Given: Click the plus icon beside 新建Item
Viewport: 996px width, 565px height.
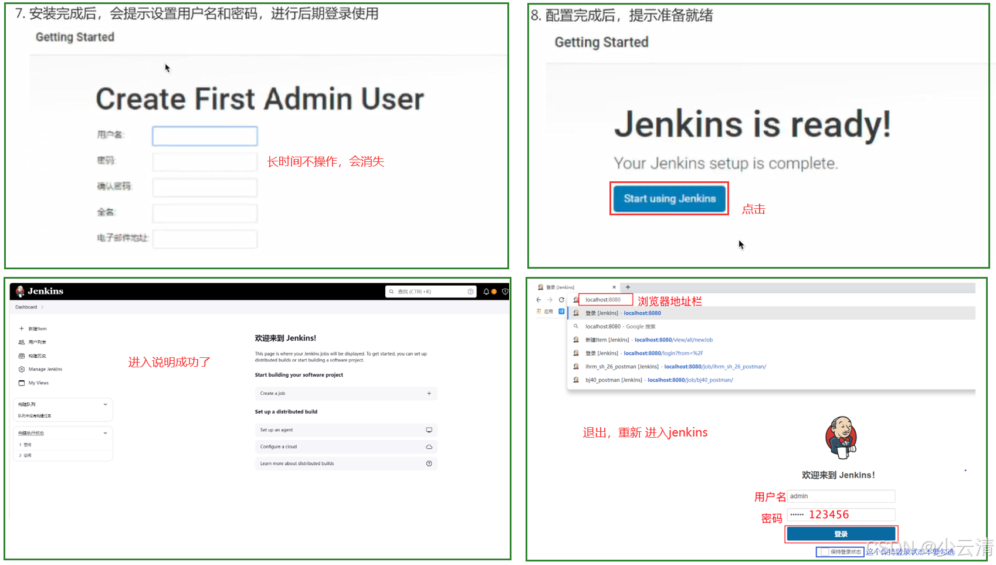Looking at the screenshot, I should pyautogui.click(x=22, y=329).
